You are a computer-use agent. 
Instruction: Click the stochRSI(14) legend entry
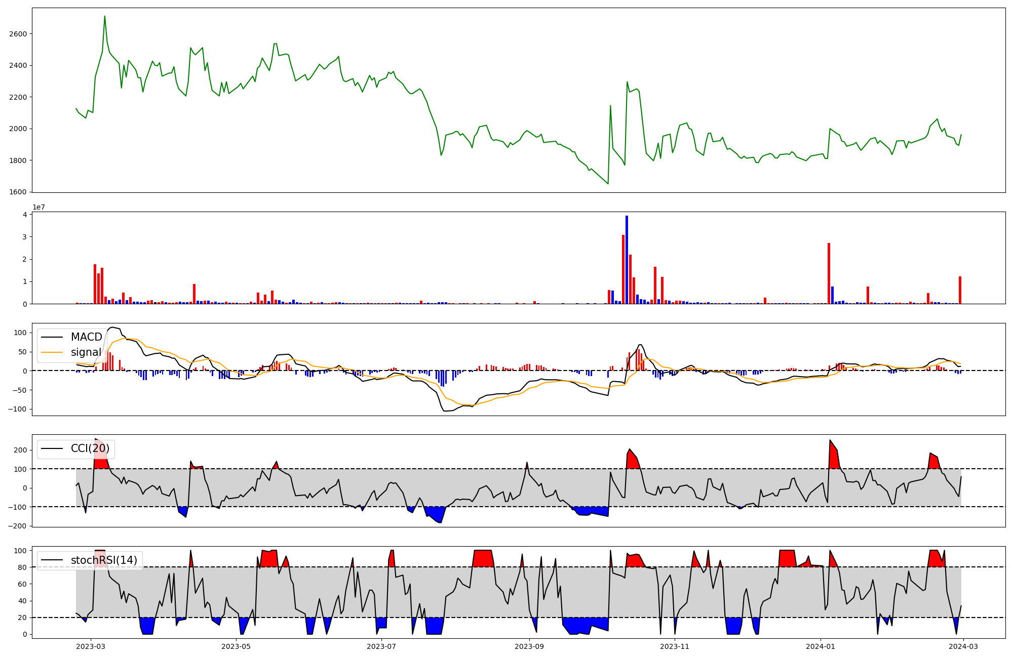coord(104,560)
